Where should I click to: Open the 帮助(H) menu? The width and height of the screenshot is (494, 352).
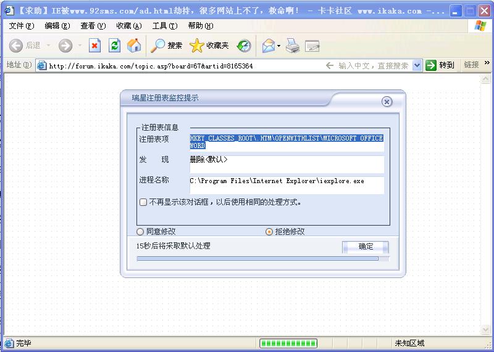200,26
